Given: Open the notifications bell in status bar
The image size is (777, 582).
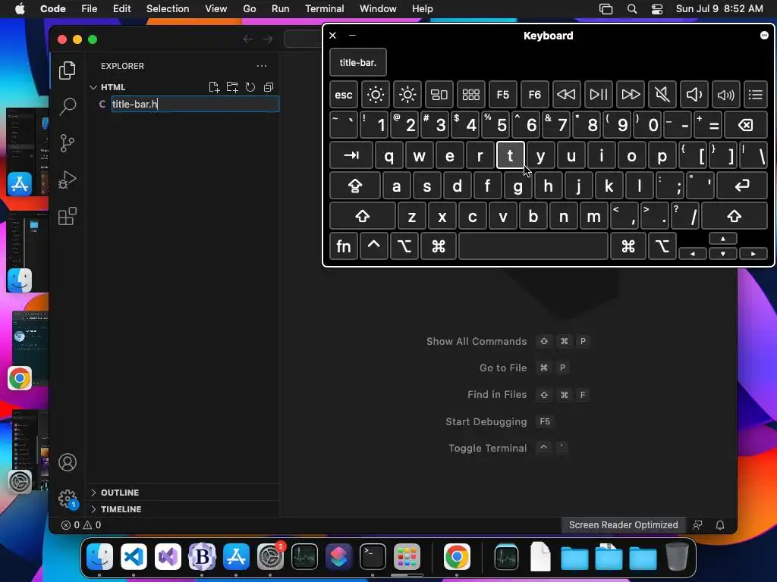Looking at the screenshot, I should (x=720, y=525).
